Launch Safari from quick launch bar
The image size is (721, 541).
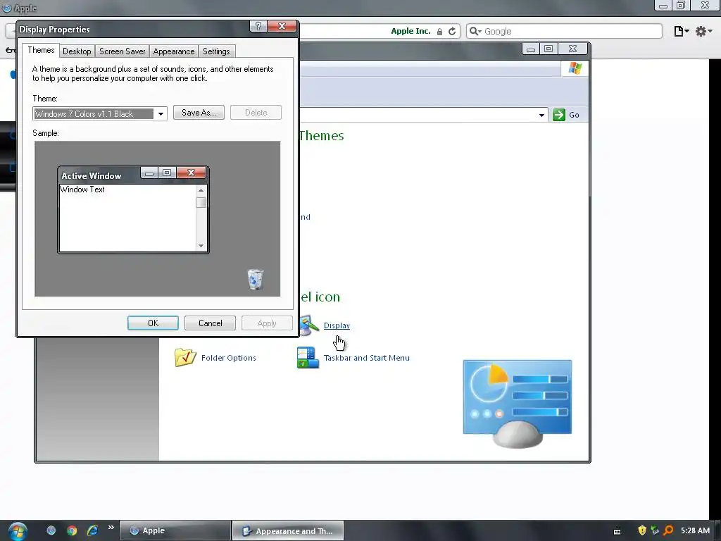(51, 530)
